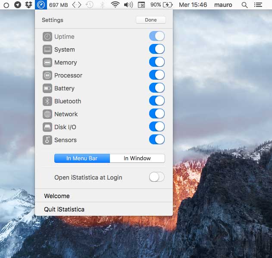272x258 pixels.
Task: Click the mauro user menu
Action: (x=223, y=5)
